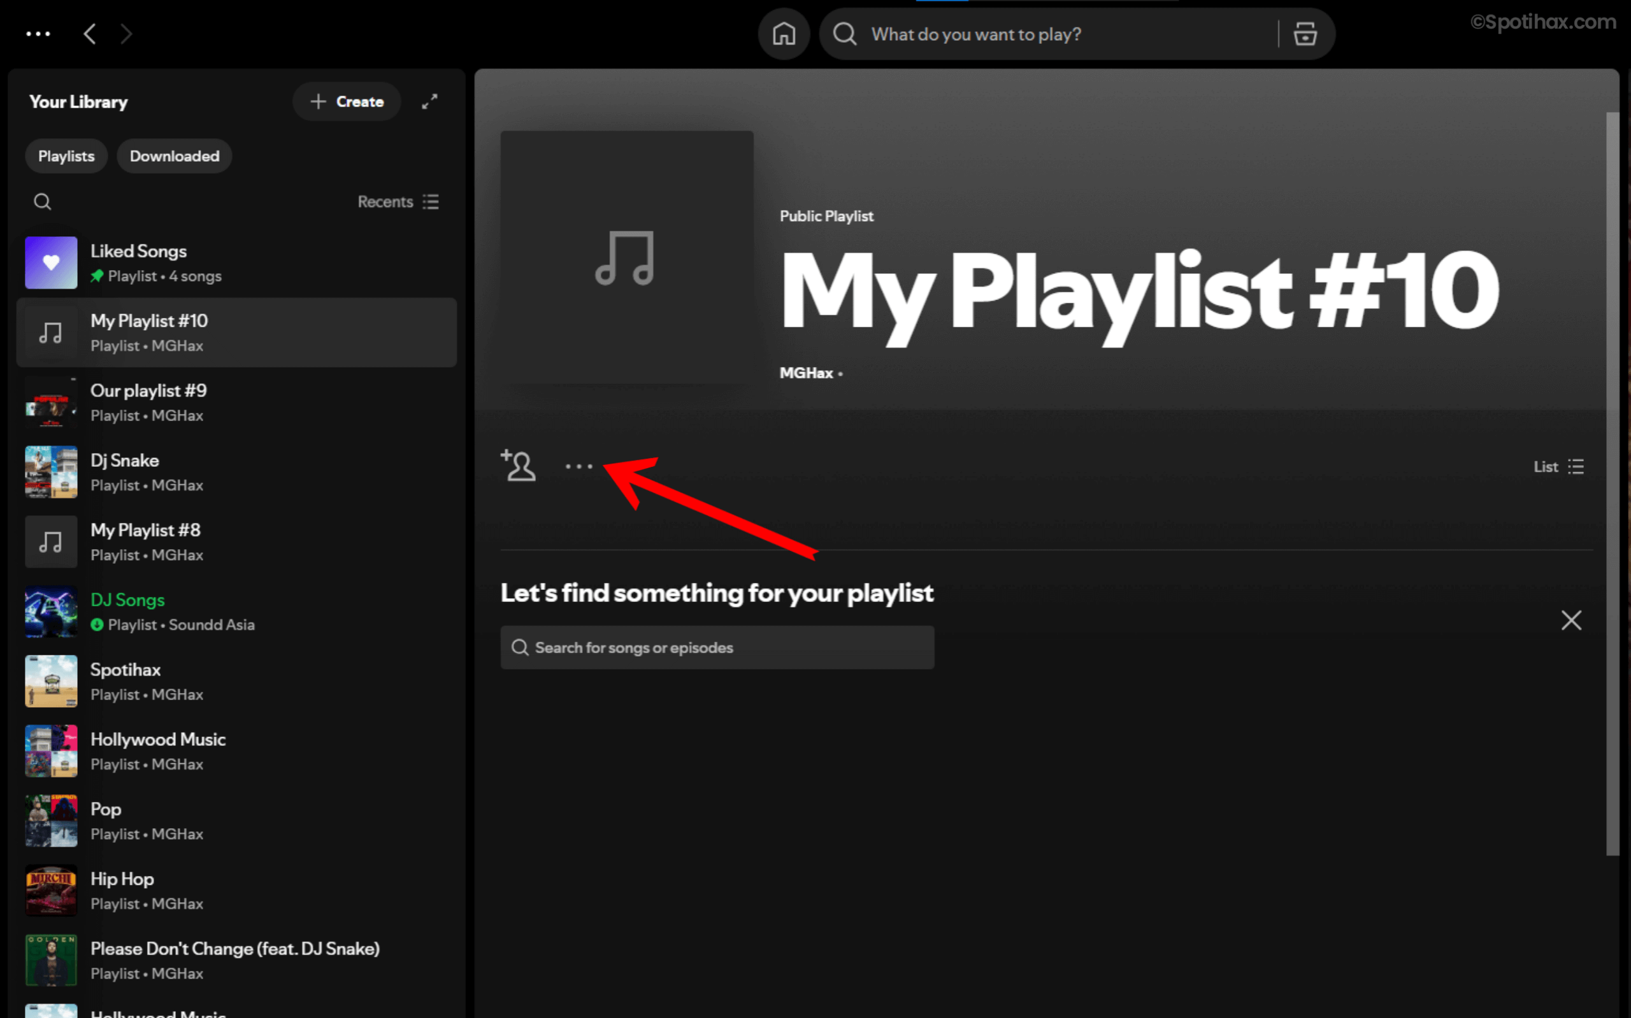The width and height of the screenshot is (1631, 1018).
Task: Click the Hip Hop playlist cover thumbnail
Action: [51, 891]
